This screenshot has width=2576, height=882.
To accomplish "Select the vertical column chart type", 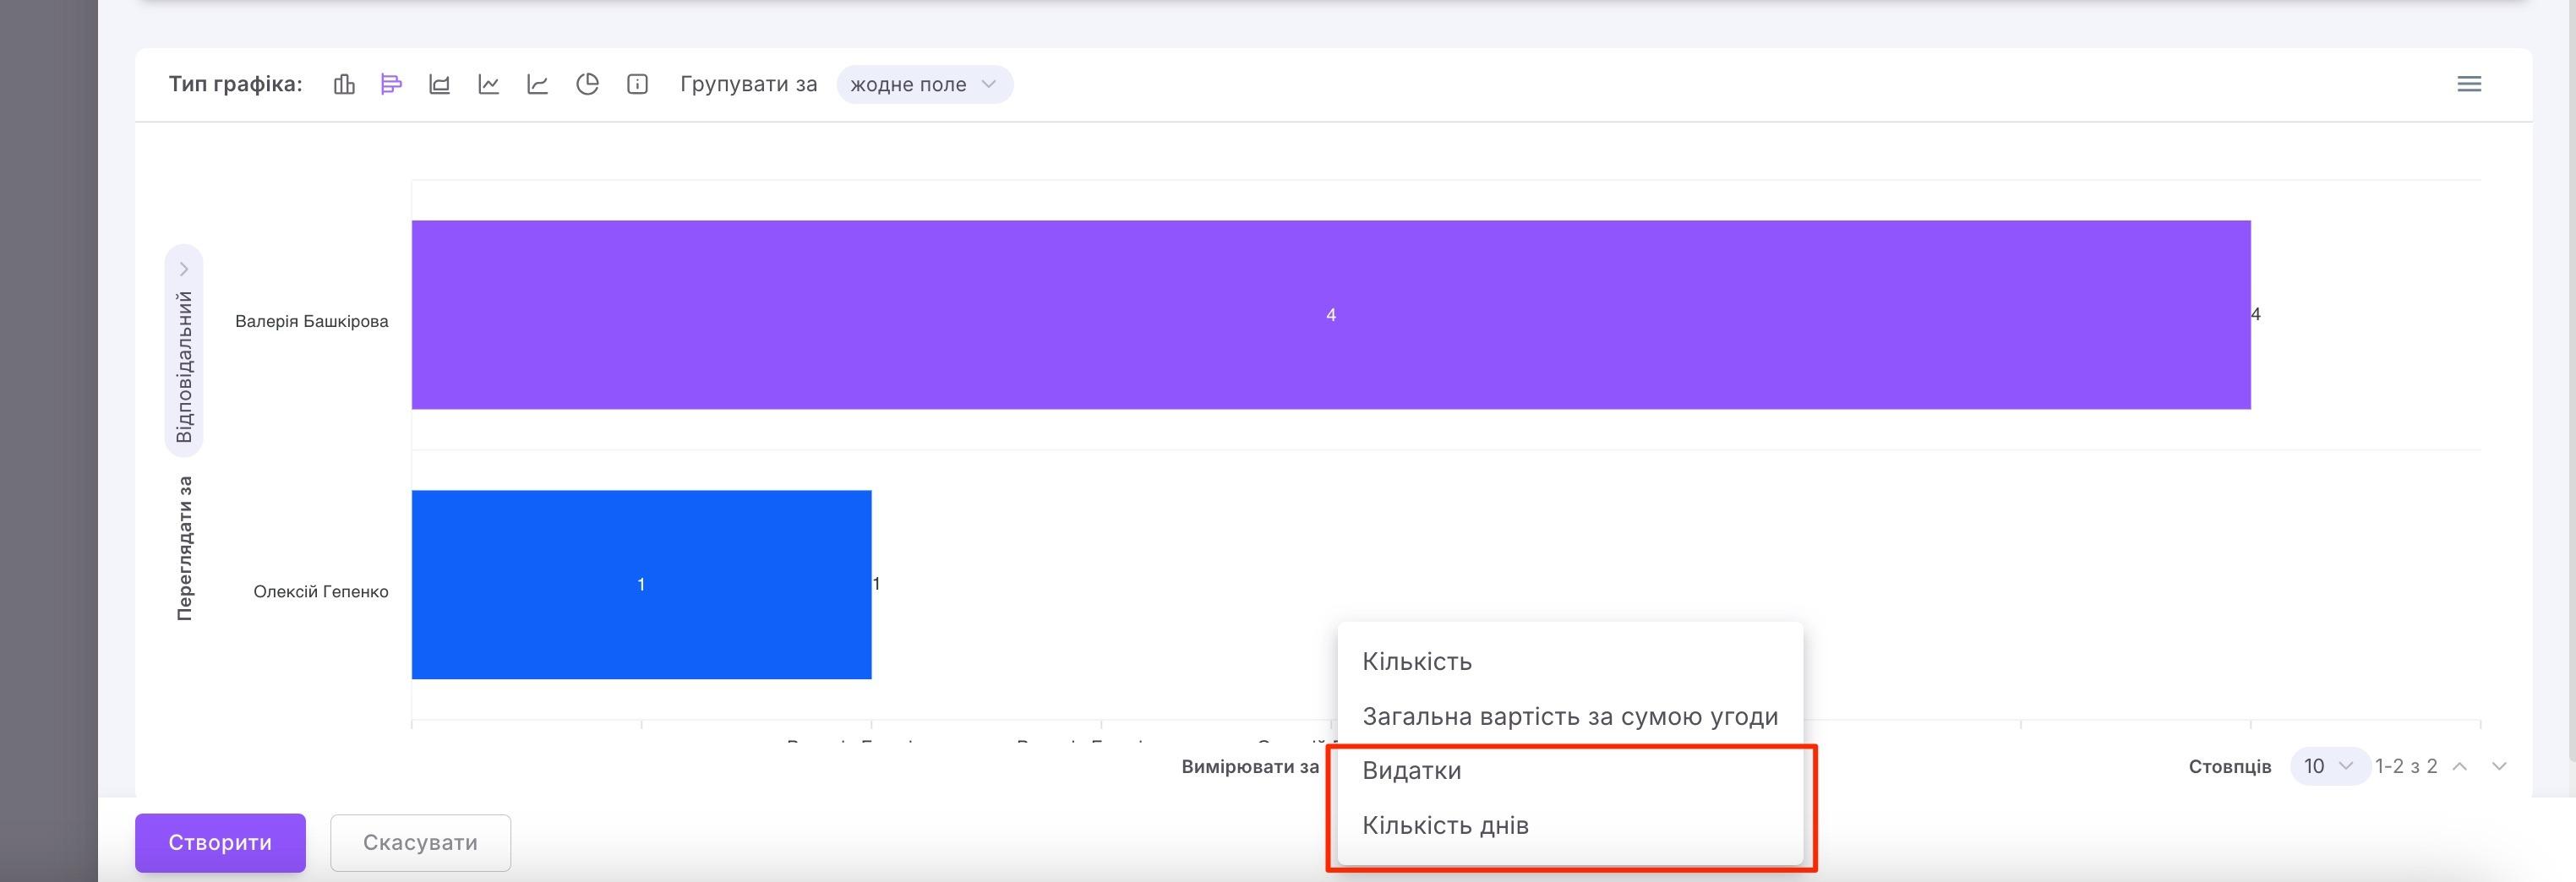I will point(345,84).
